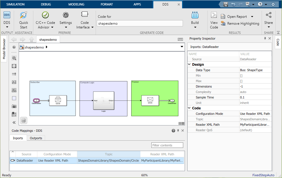
Task: Click the keyboard shortcuts icon above canvas
Action: click(x=180, y=39)
